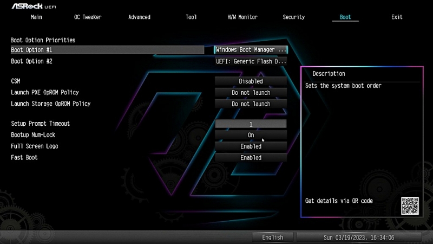Toggle Bootup Num-Lock On setting
The image size is (433, 244).
251,135
